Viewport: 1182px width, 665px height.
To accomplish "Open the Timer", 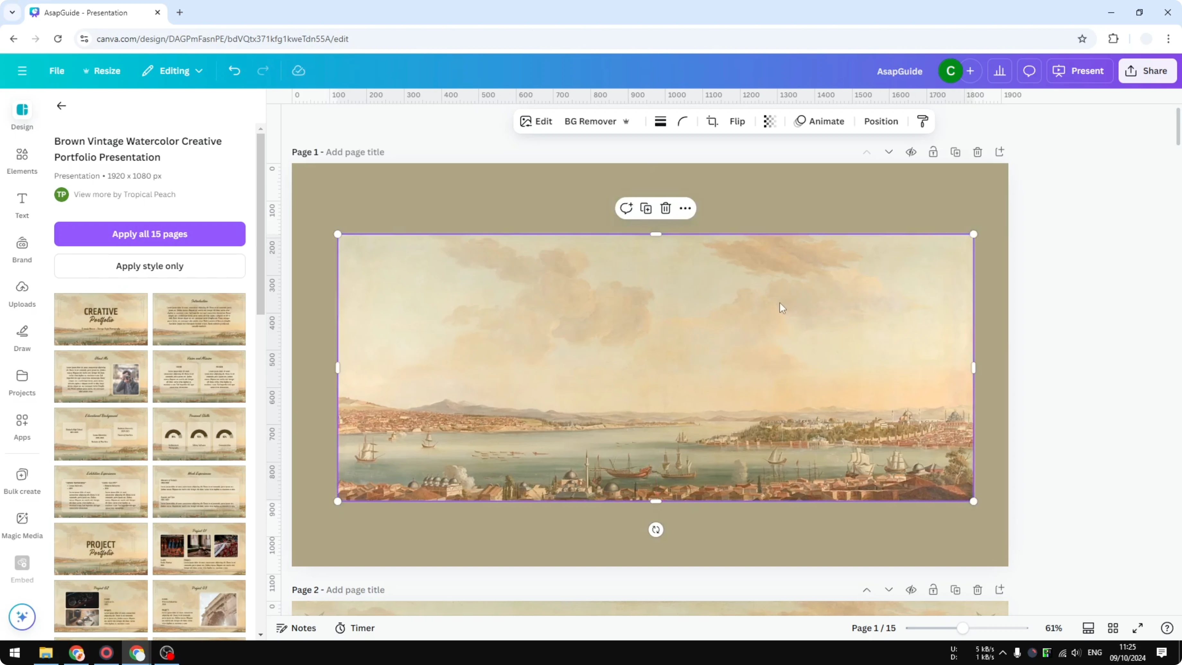I will pyautogui.click(x=355, y=628).
